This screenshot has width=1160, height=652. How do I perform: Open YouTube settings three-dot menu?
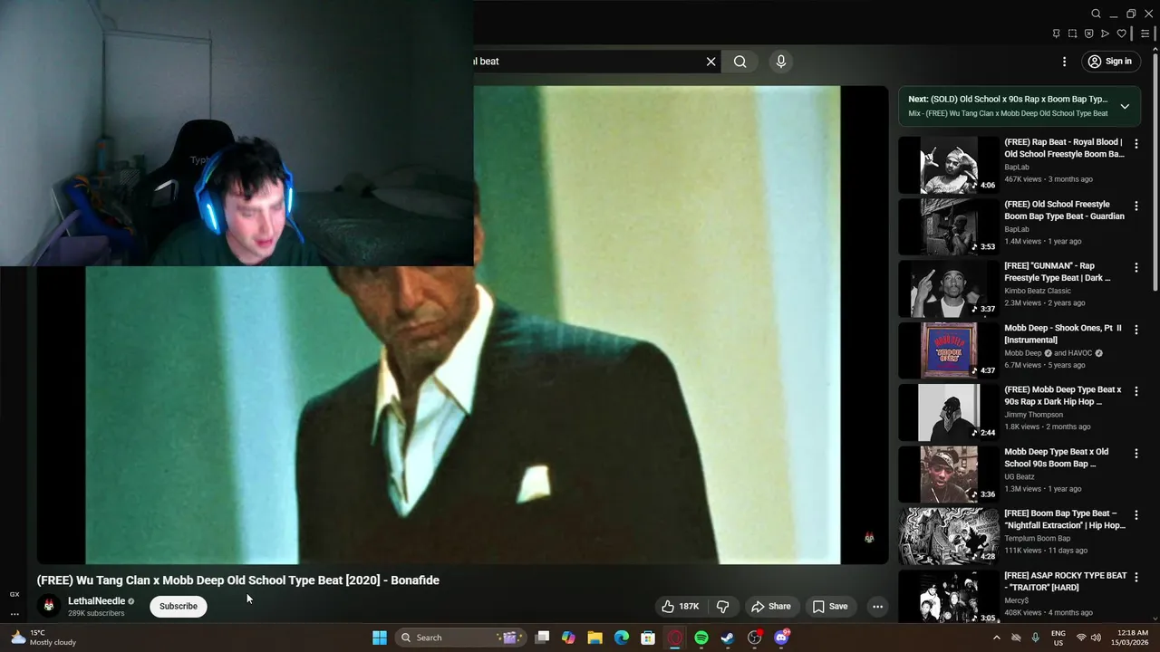click(1064, 62)
